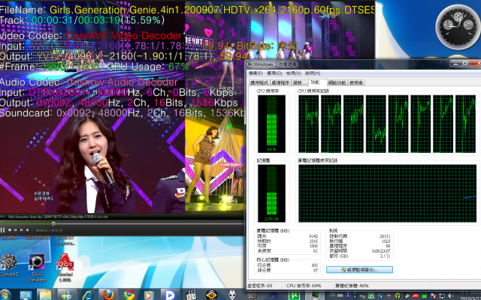
Task: Switch to the Processes tab in Task Manager
Action: pyautogui.click(x=280, y=82)
